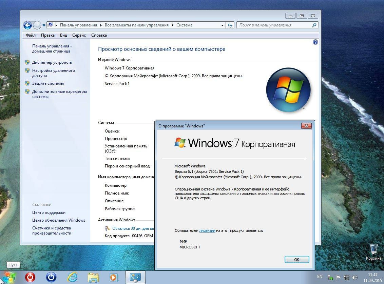
Task: Click OK in the About Windows dialog
Action: pos(297,260)
